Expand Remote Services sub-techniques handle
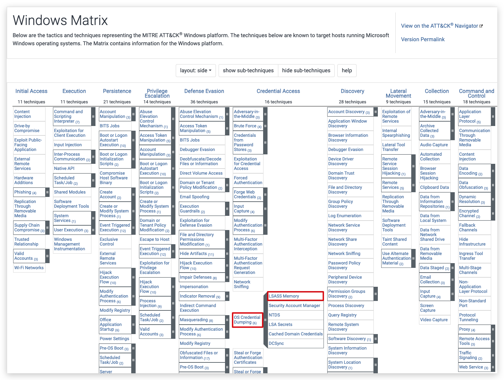 (413, 185)
